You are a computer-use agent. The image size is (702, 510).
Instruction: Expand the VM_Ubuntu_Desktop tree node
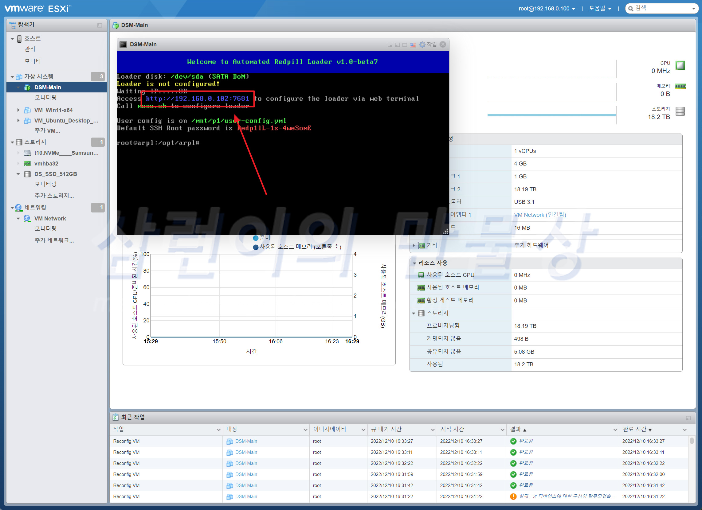[x=18, y=121]
